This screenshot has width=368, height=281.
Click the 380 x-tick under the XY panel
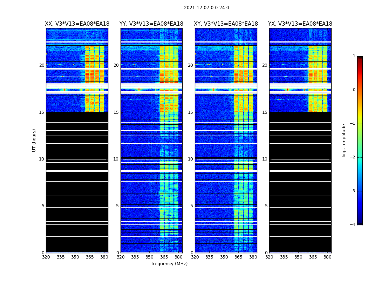pos(253,257)
